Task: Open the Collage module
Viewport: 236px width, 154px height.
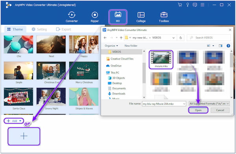Action: point(141,17)
